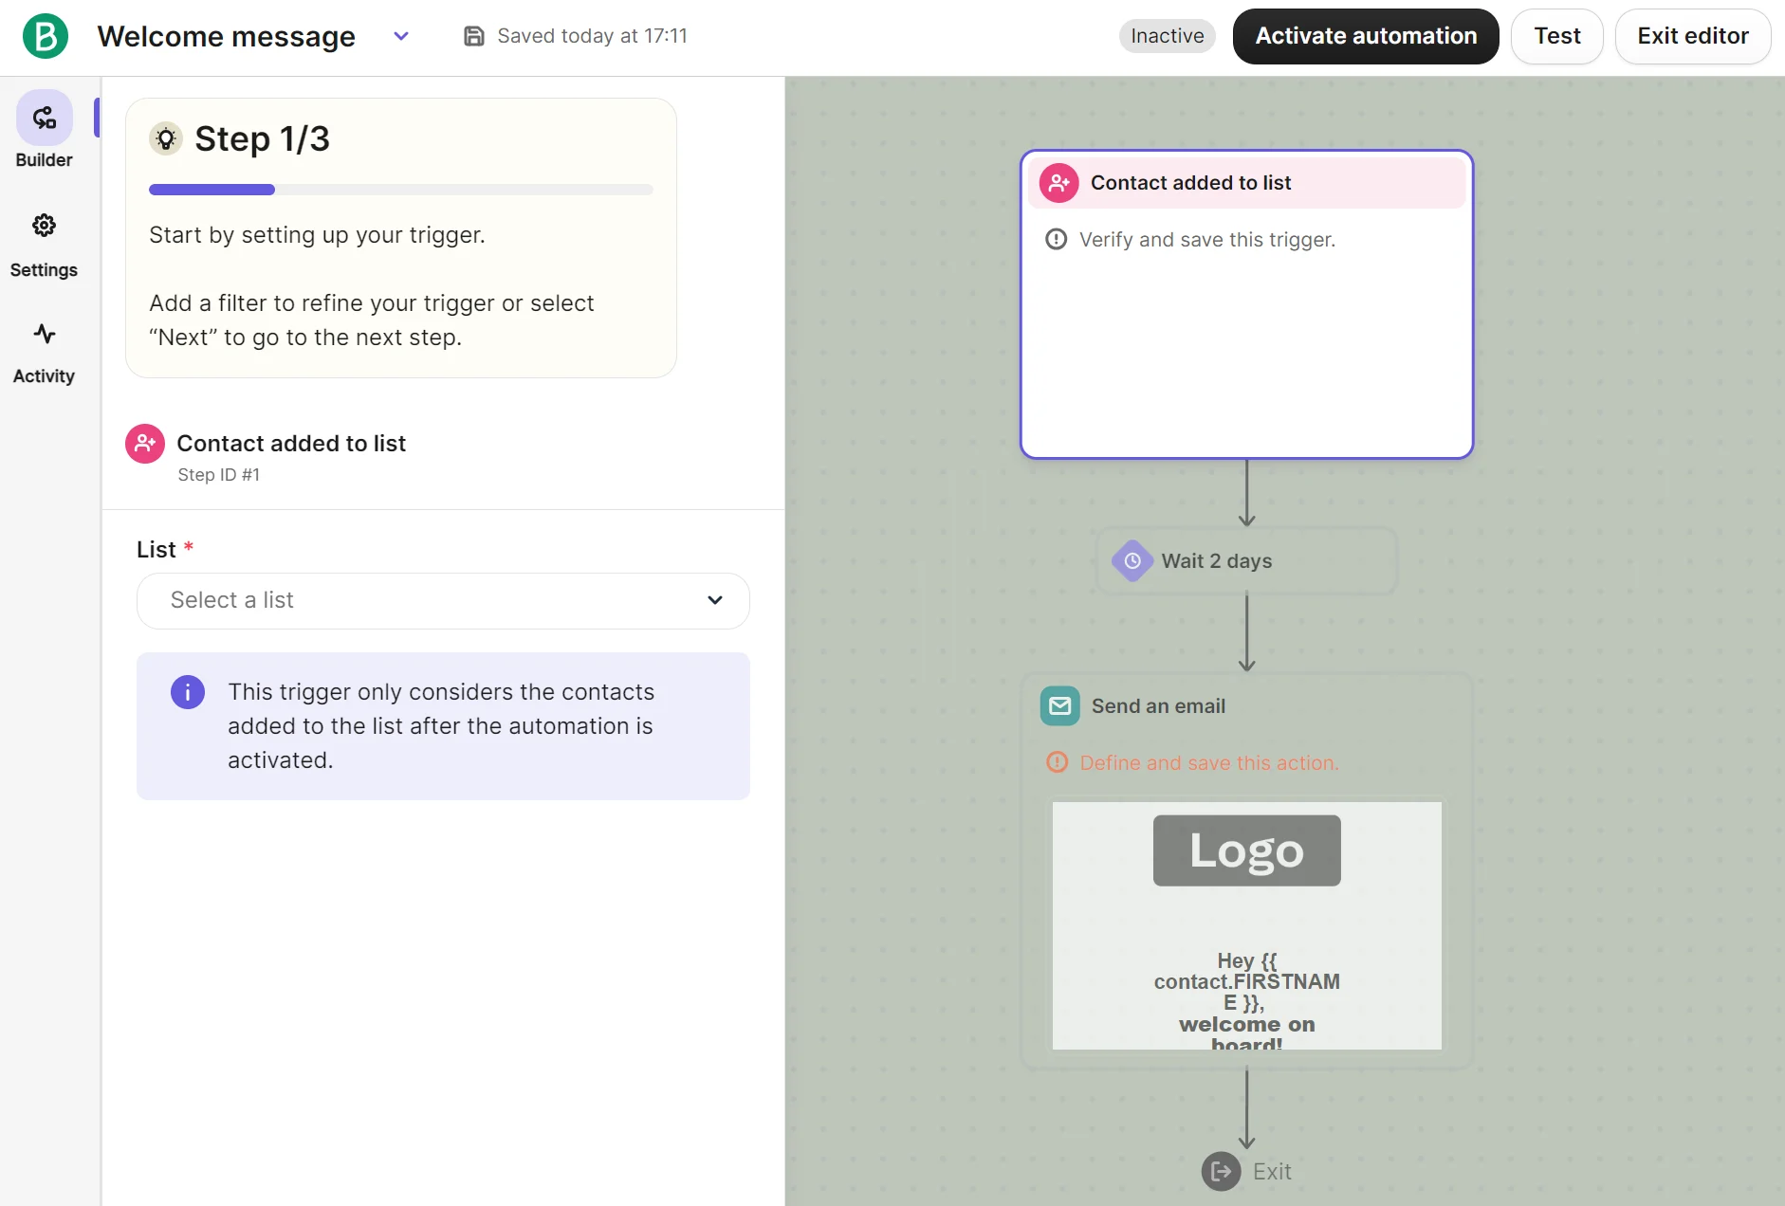The height and width of the screenshot is (1206, 1785).
Task: Click the Inactive status badge
Action: tap(1167, 36)
